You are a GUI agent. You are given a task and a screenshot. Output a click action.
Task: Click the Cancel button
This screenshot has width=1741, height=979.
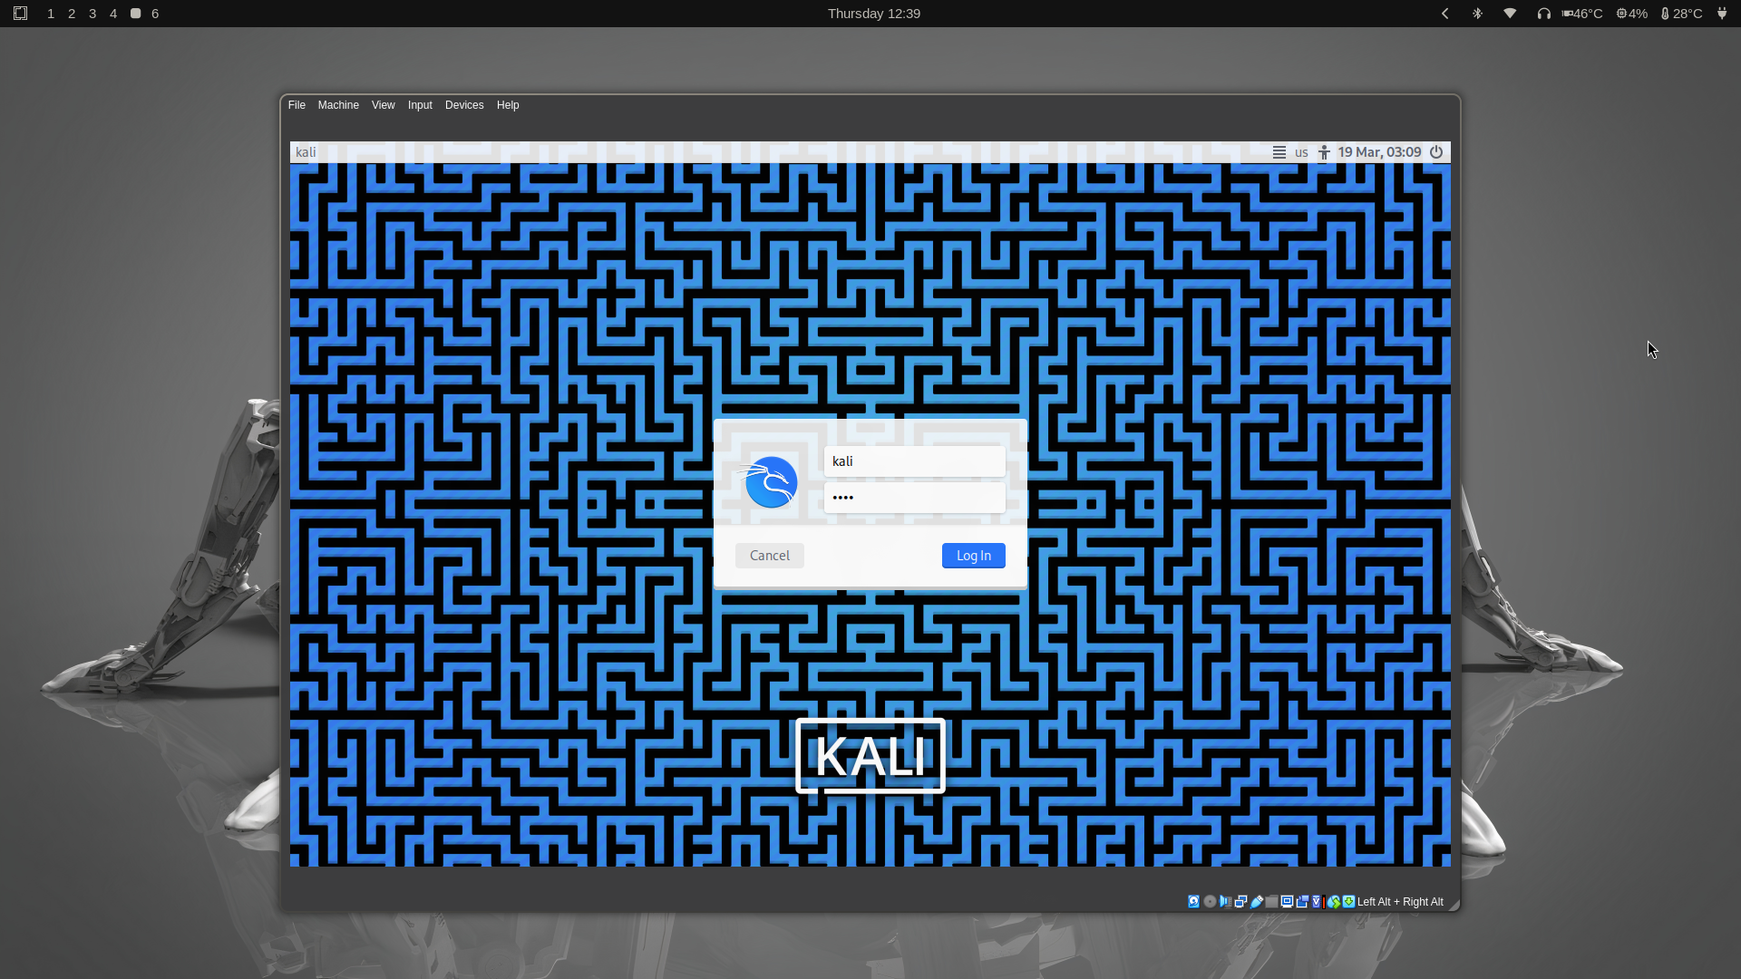pos(770,556)
